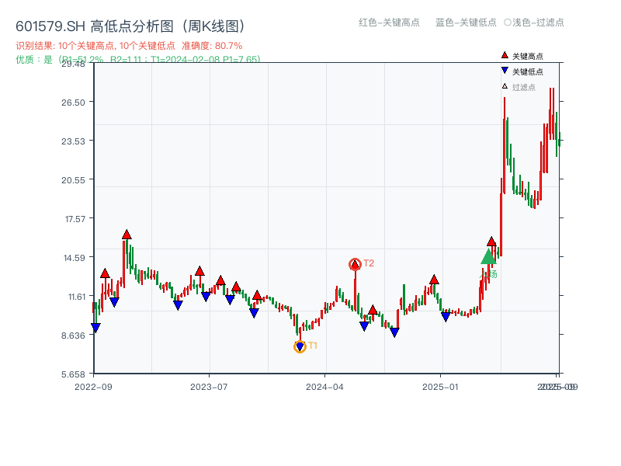
Task: Select the red-circled T2 high point marker
Action: 355,264
